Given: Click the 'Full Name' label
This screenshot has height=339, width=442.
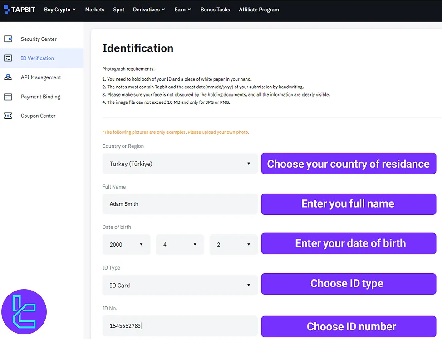Looking at the screenshot, I should click(x=114, y=187).
